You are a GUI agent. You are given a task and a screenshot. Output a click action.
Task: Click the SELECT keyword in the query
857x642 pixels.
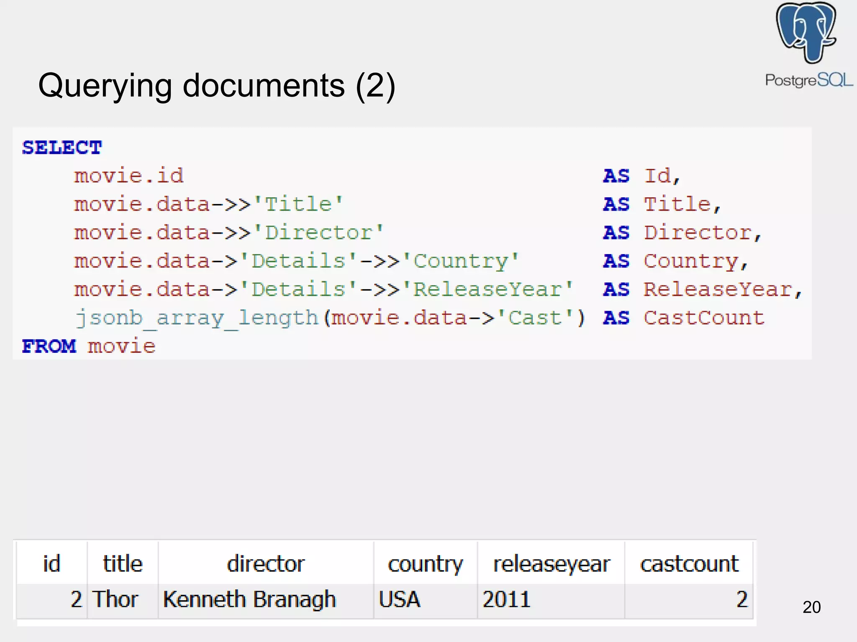(62, 148)
